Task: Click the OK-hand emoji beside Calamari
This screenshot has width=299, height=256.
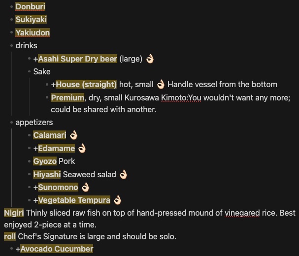Action: [x=74, y=135]
